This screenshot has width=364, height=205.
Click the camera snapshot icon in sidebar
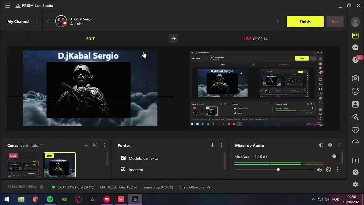pyautogui.click(x=355, y=79)
